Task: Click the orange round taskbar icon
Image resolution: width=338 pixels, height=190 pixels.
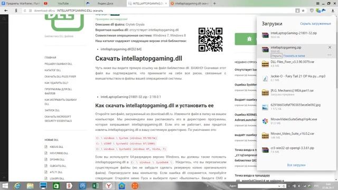Action: (x=135, y=186)
